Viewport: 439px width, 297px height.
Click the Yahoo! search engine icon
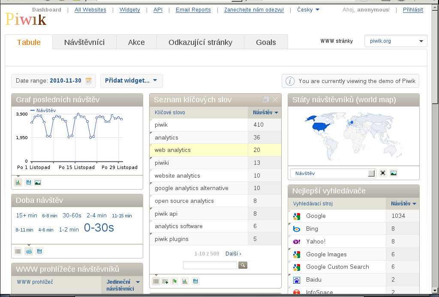click(297, 241)
